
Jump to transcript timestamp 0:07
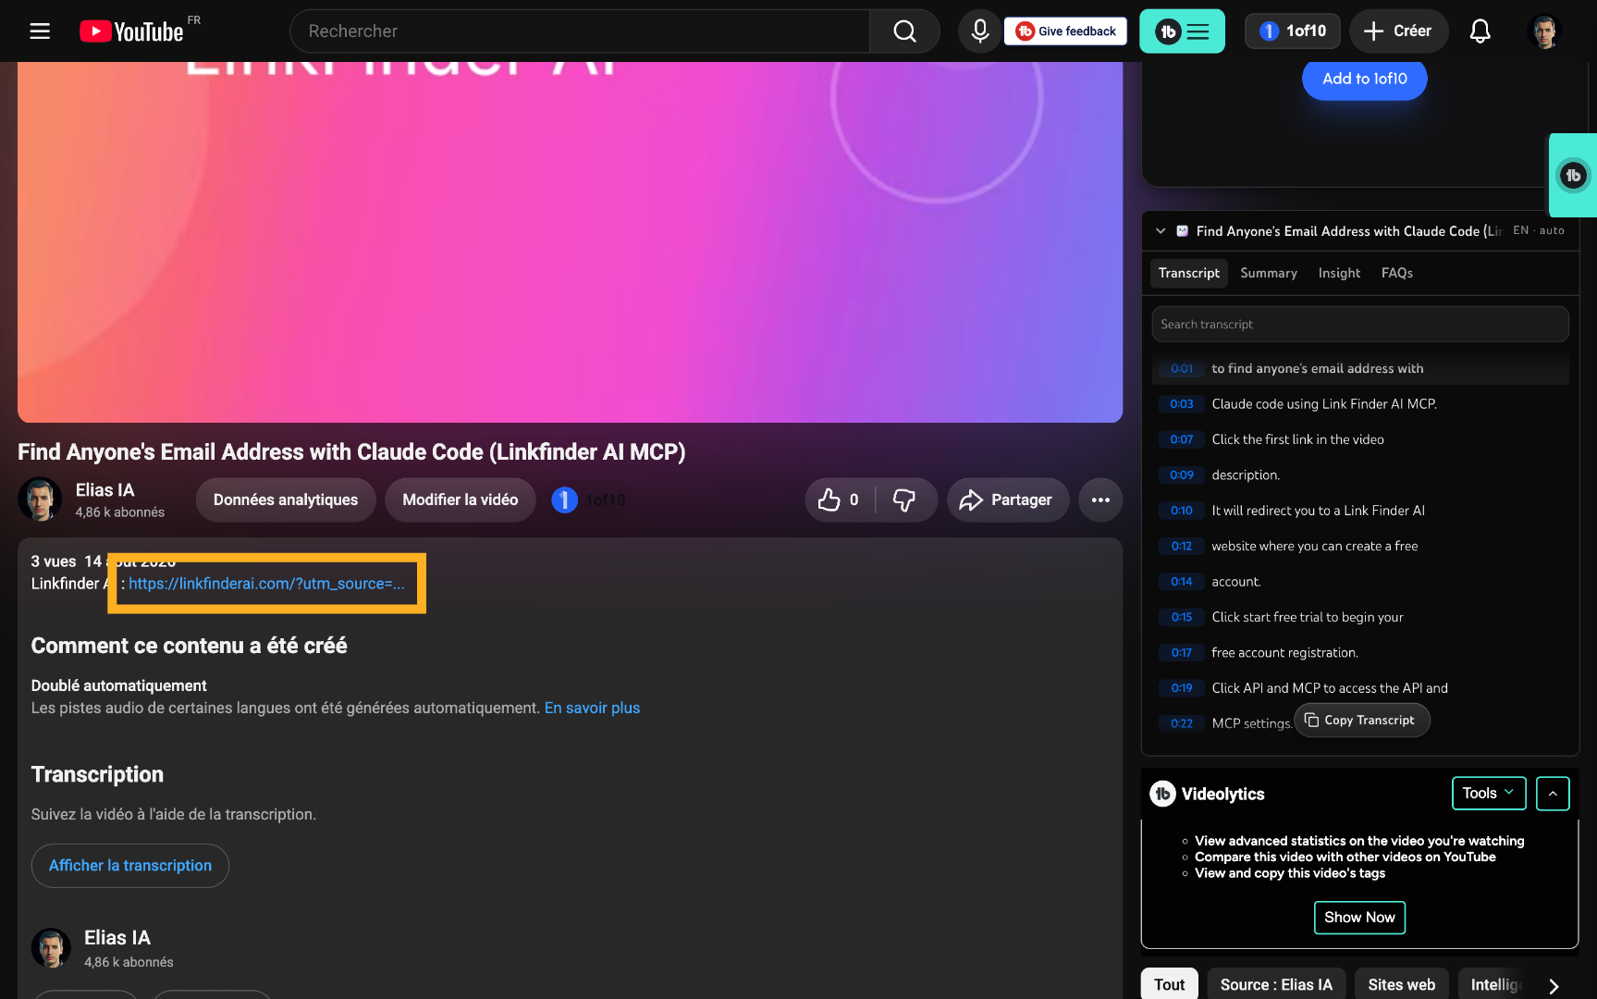1182,440
